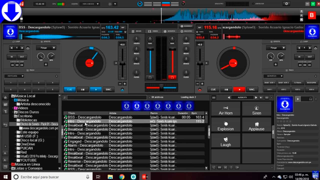Click the search magnifier in the file browser

[64, 97]
